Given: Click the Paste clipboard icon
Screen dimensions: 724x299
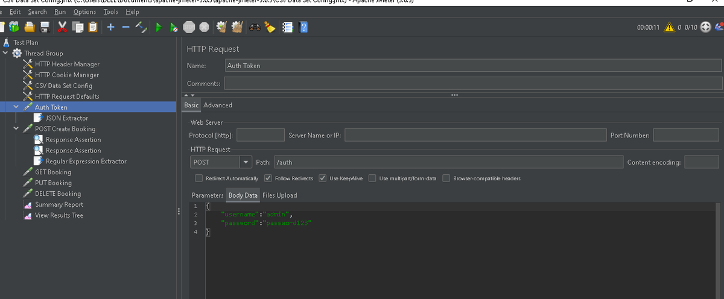Looking at the screenshot, I should pyautogui.click(x=93, y=27).
